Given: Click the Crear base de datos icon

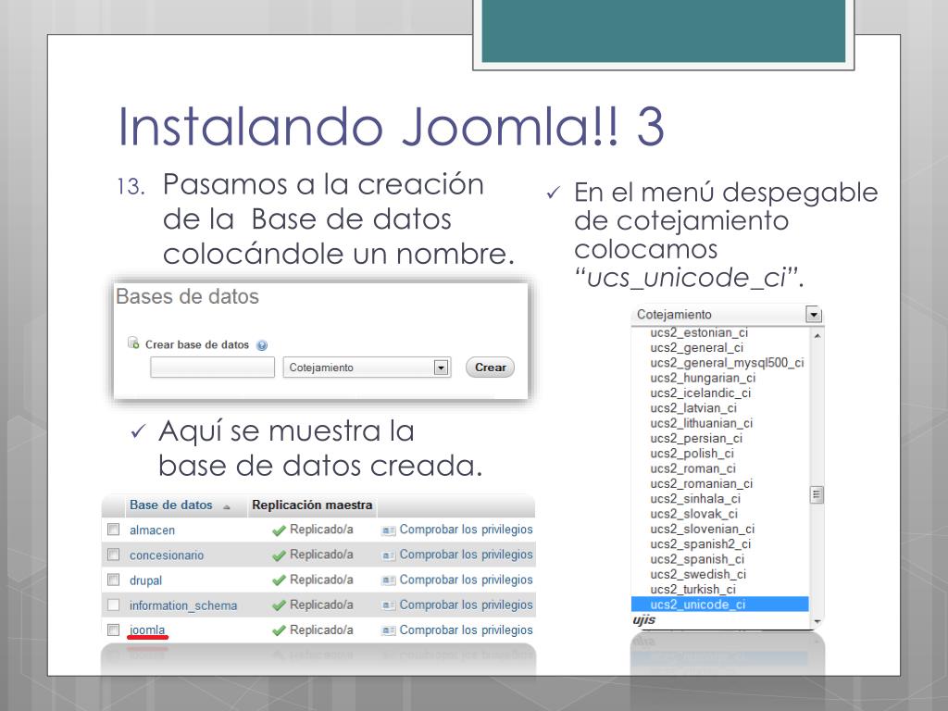Looking at the screenshot, I should (x=133, y=343).
